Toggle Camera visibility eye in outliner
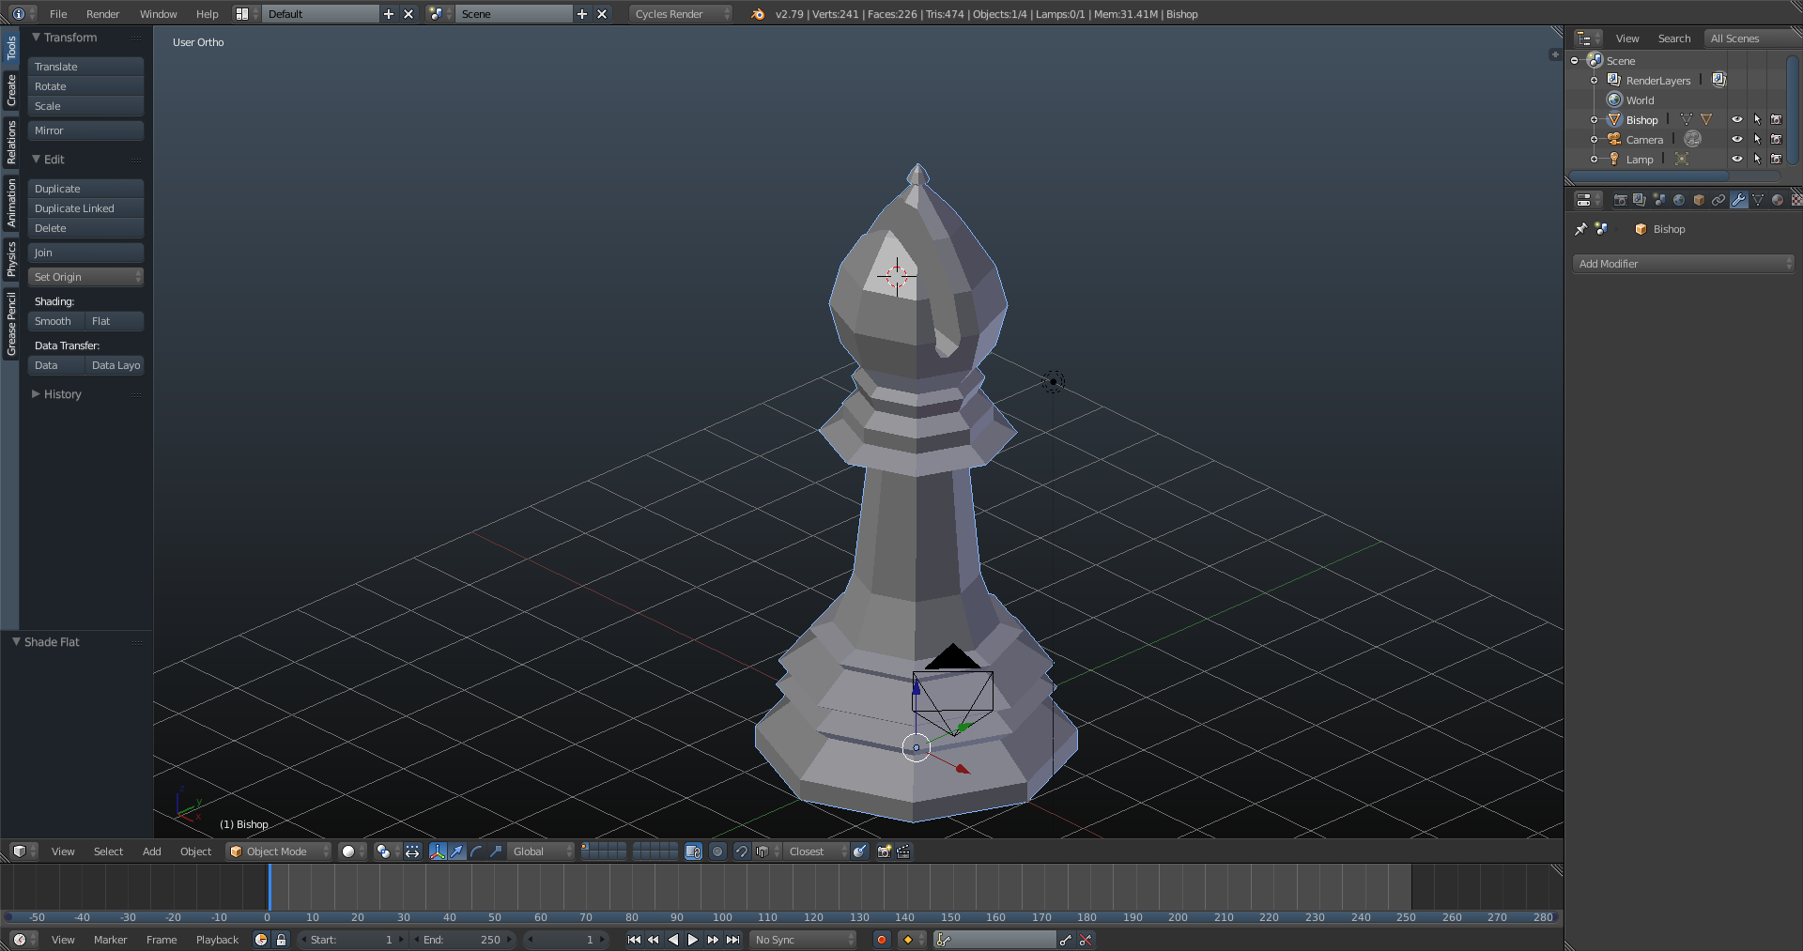 (x=1737, y=140)
